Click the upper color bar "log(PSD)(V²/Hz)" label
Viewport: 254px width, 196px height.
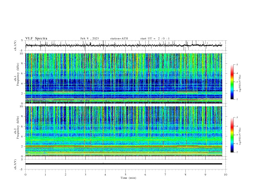pos(240,84)
